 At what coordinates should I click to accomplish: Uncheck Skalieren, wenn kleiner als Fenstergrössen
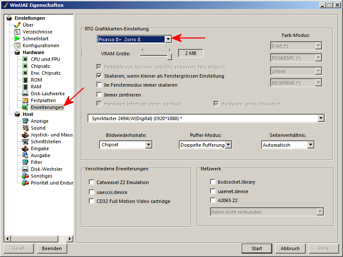click(99, 76)
